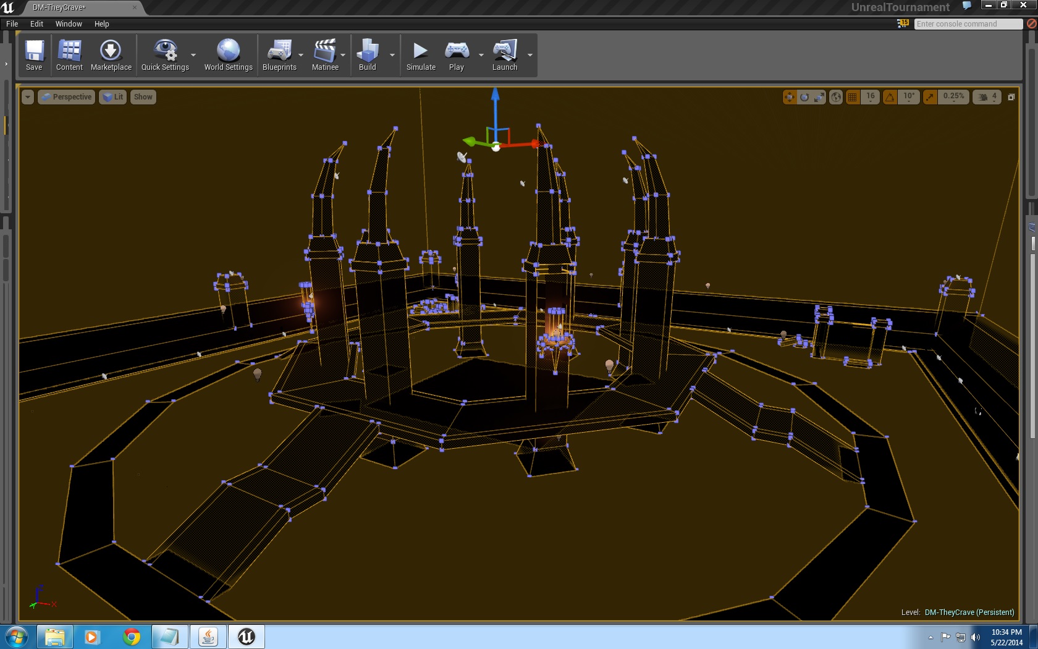The height and width of the screenshot is (649, 1038).
Task: Expand the collapsed left panel arrow
Action: coord(6,64)
